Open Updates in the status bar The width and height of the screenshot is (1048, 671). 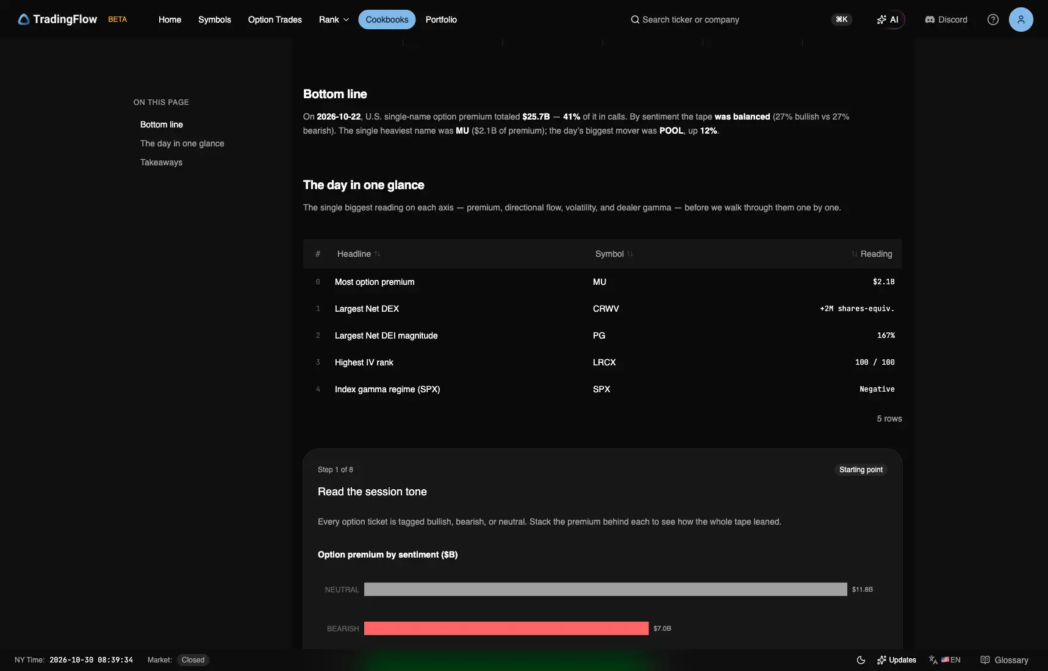point(897,660)
